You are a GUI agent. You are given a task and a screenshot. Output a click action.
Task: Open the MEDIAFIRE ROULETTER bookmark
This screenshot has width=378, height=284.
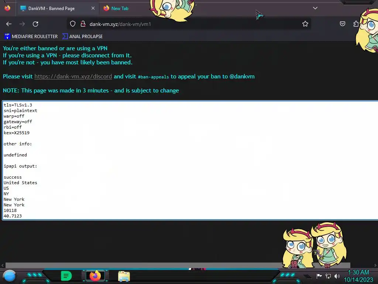pyautogui.click(x=31, y=37)
